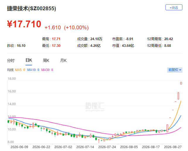The image size is (188, 151).
Task: Click the current price ¥17.710
Action: [x=24, y=24]
